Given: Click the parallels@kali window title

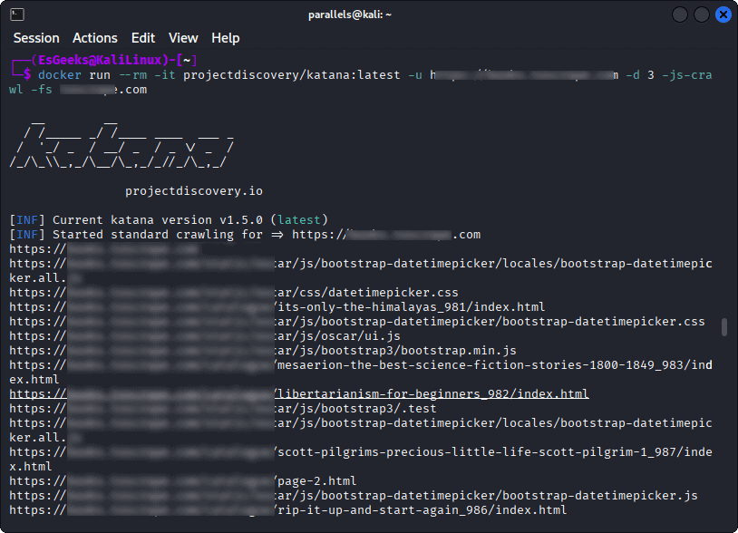Looking at the screenshot, I should 350,15.
